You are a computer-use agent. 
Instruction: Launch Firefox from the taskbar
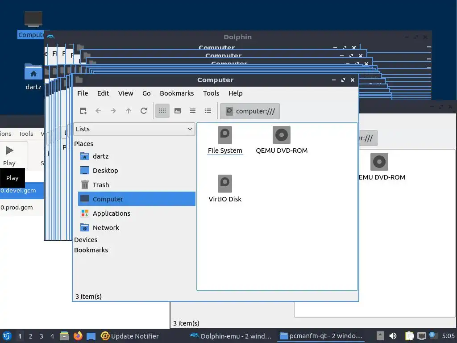78,336
